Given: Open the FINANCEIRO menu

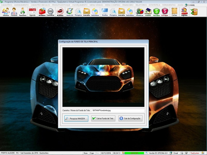Looking at the screenshot, I should [128, 5].
